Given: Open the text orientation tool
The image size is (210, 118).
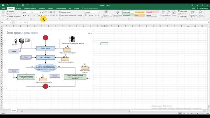Looking at the screenshot, I should click(54, 12).
